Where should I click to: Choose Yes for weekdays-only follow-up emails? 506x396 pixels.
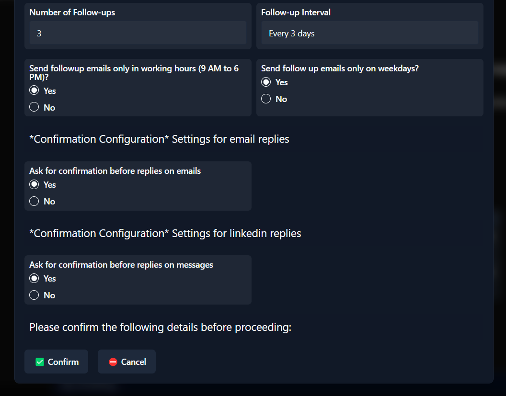[266, 82]
